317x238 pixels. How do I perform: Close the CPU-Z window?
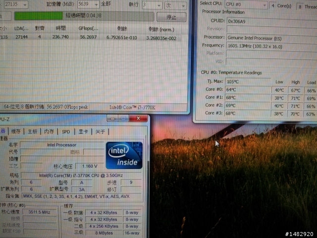[x=138, y=119]
